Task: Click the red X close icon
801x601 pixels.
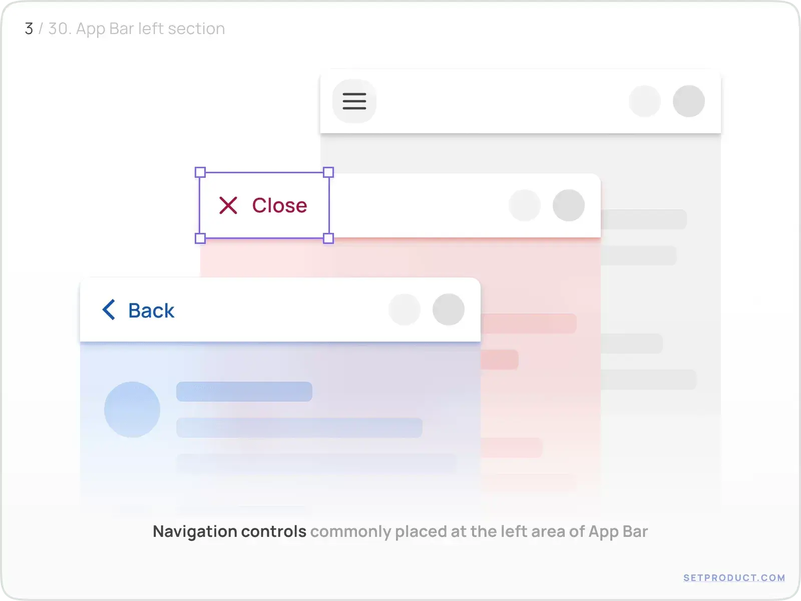Action: tap(228, 205)
